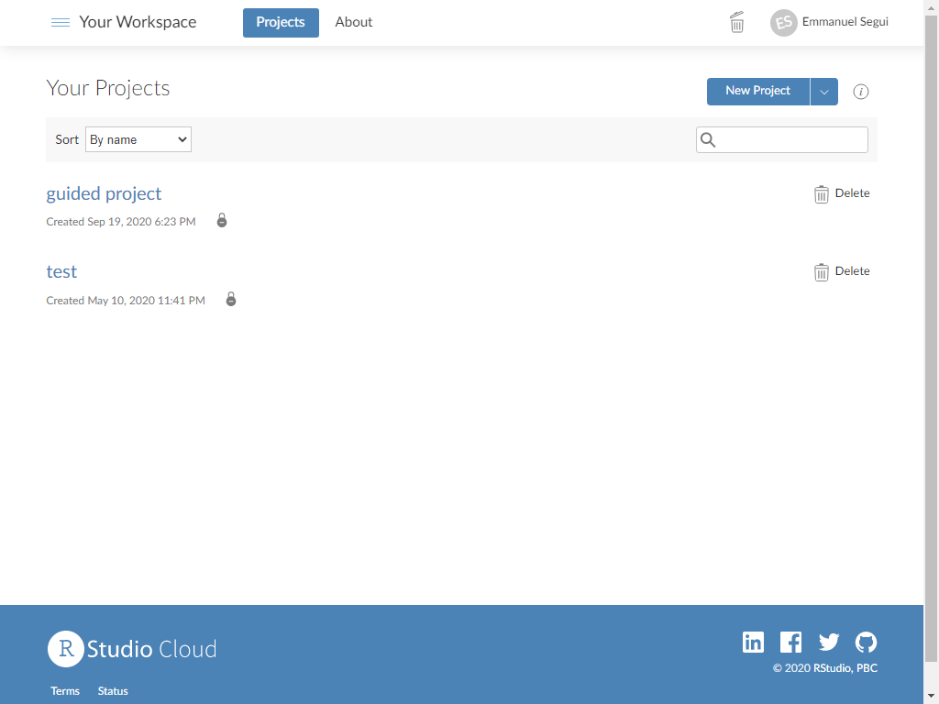This screenshot has width=939, height=704.
Task: Open the guided project
Action: pos(103,193)
